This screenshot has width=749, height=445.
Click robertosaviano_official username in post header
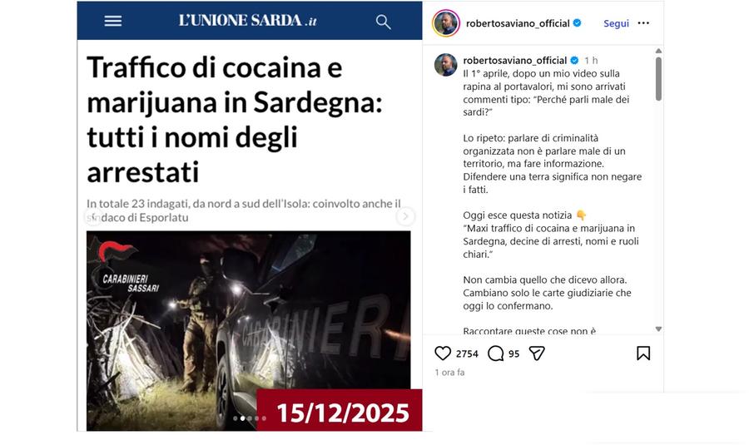[x=518, y=23]
